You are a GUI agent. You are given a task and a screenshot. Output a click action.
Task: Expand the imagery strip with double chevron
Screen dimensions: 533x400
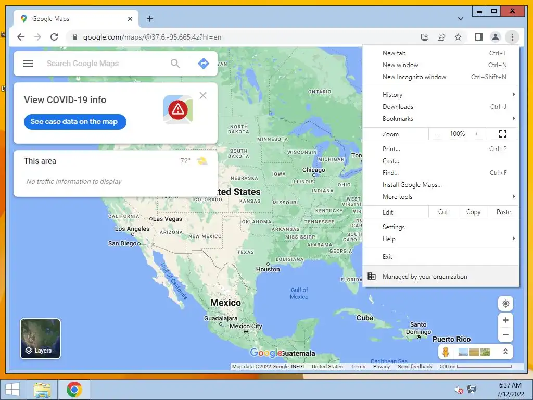click(x=505, y=352)
